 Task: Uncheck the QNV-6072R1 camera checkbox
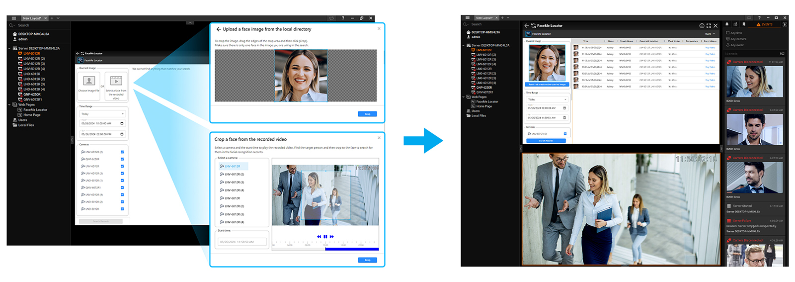[x=122, y=188]
